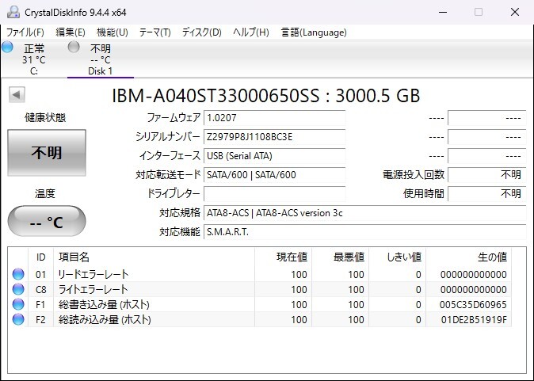Click the 最悪値 column header
Image resolution: width=534 pixels, height=381 pixels.
[x=340, y=257]
